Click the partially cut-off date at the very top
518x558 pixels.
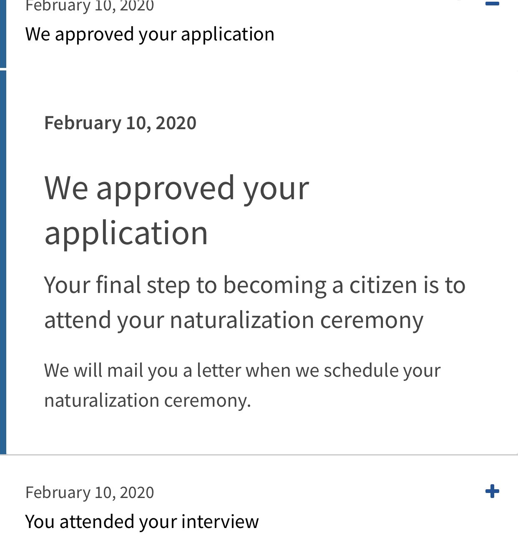pyautogui.click(x=90, y=6)
